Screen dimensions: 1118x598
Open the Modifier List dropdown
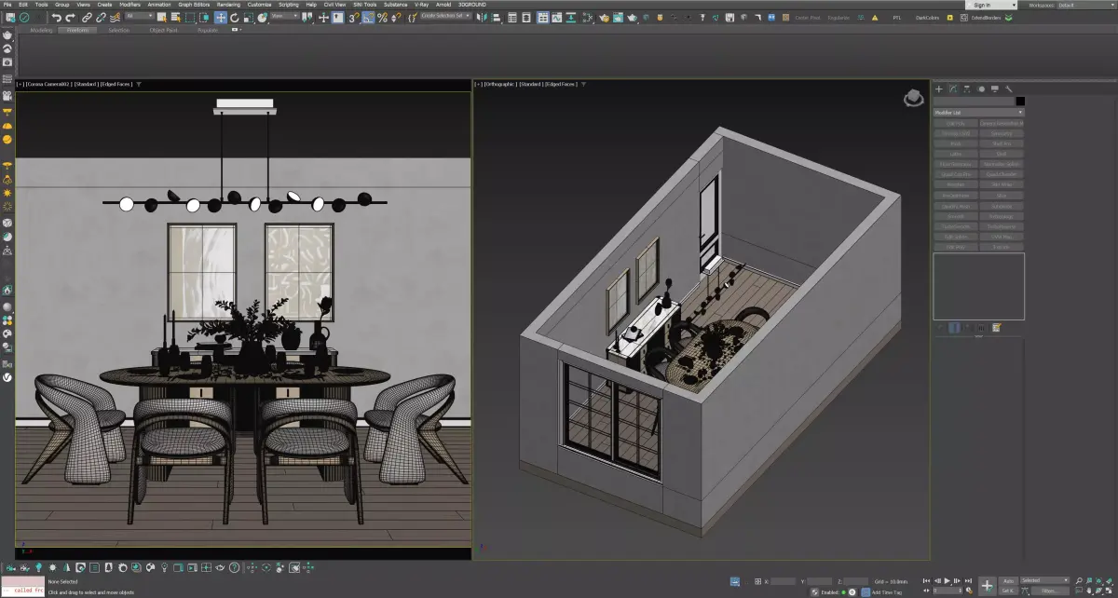click(978, 112)
